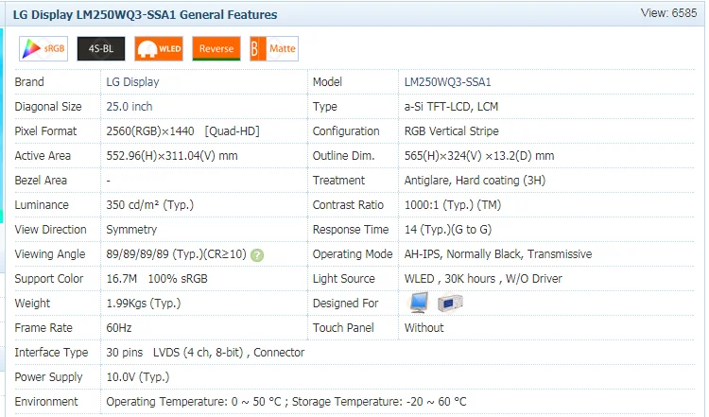Select the model value LM250WQ3-SSA1

point(447,82)
